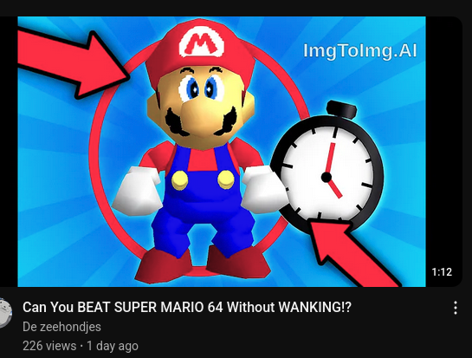The image size is (472, 358).
Task: Click the 226 views text
Action: (x=49, y=346)
